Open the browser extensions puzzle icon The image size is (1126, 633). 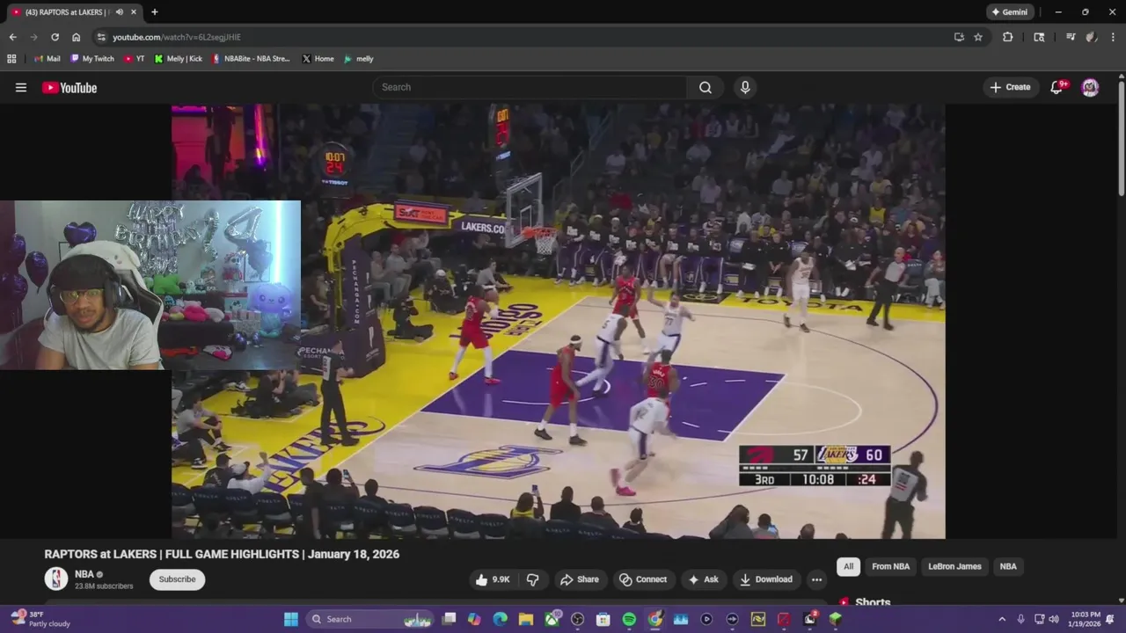coord(1008,37)
